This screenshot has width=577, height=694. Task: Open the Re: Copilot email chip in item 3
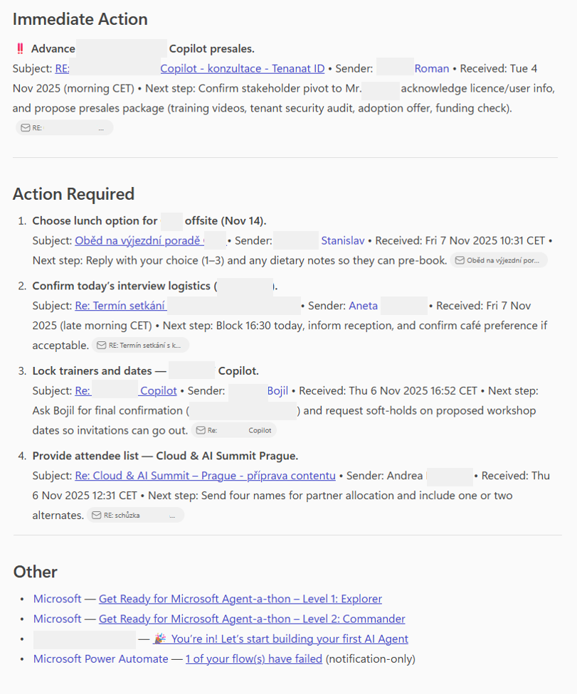[234, 430]
